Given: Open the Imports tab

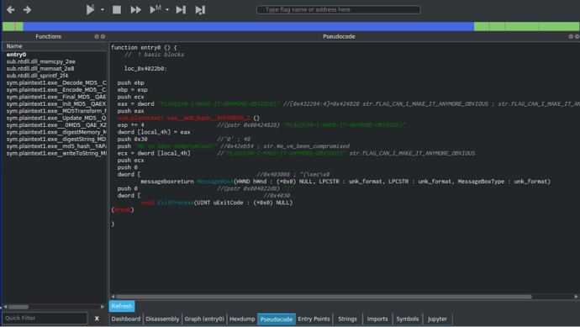Looking at the screenshot, I should pyautogui.click(x=377, y=319).
